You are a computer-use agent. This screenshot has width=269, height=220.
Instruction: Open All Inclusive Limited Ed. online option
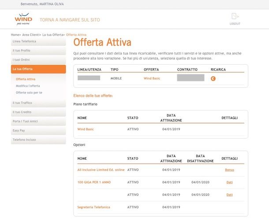(101, 170)
